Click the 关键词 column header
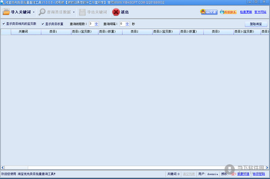270x179 pixels. coord(26,31)
